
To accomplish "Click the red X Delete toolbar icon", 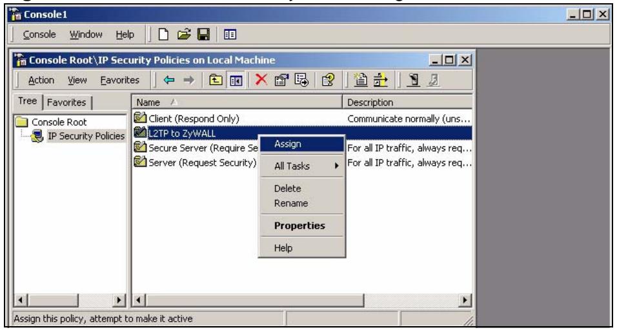I will (x=261, y=80).
